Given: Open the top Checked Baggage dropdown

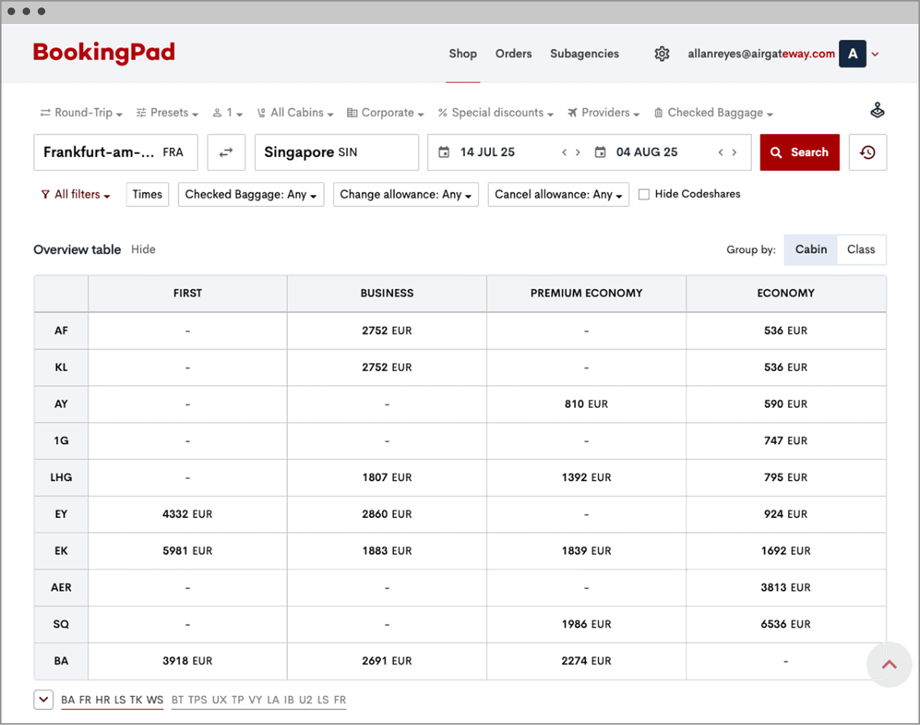Looking at the screenshot, I should pos(714,113).
